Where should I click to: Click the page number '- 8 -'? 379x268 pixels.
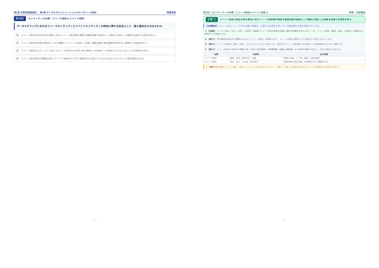click(x=95, y=220)
